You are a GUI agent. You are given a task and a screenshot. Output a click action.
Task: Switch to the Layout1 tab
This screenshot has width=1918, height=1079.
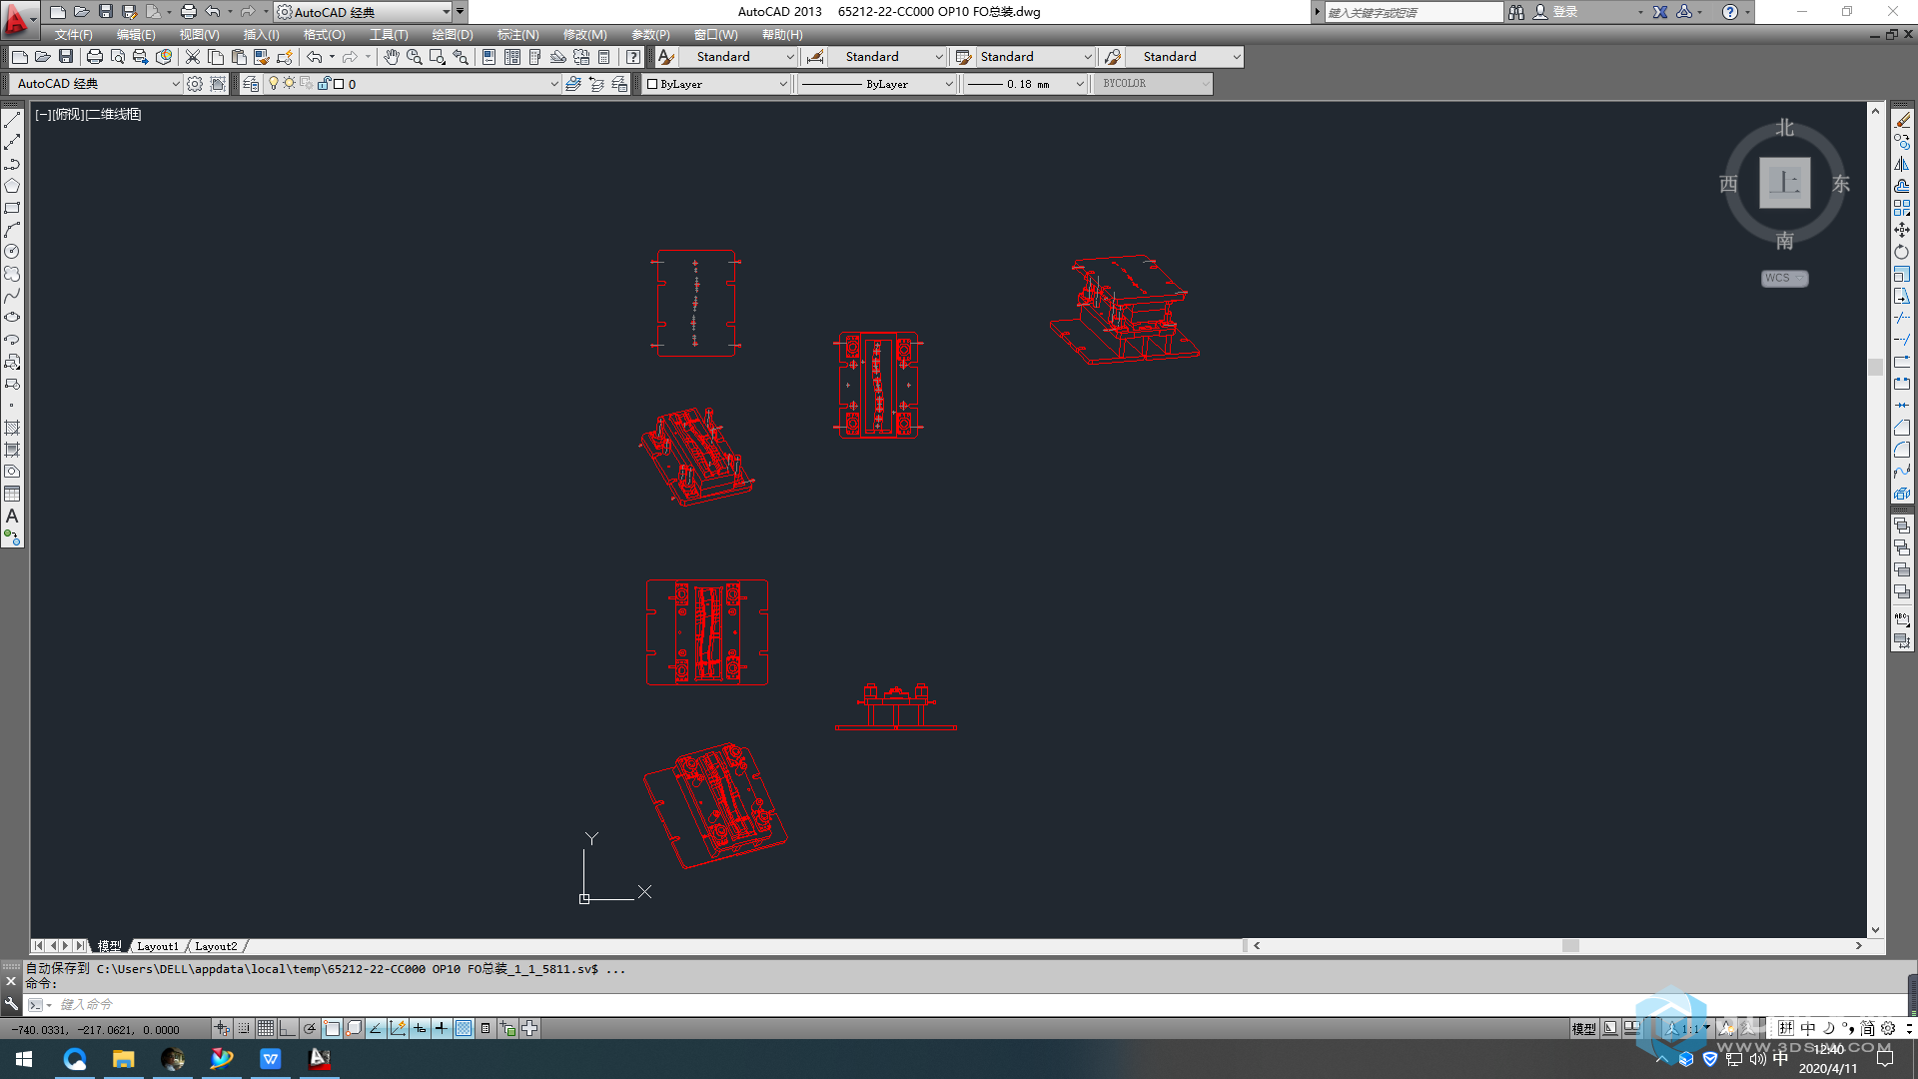tap(157, 946)
